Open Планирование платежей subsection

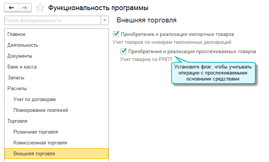pos(40,110)
